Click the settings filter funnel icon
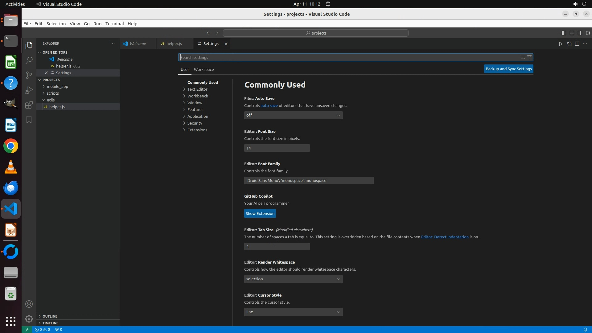Viewport: 592px width, 333px height. tap(529, 57)
